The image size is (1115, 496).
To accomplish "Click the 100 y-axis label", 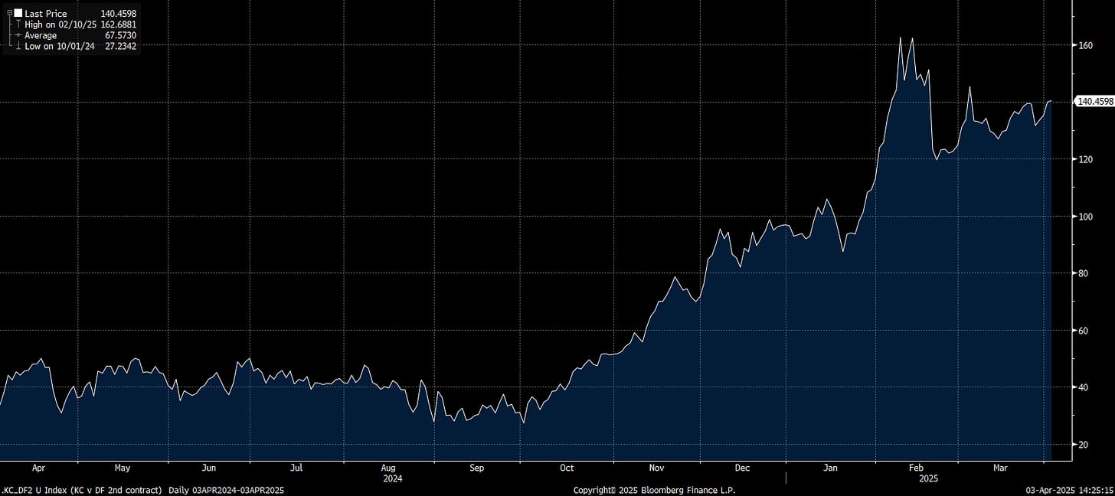I will pos(1086,217).
